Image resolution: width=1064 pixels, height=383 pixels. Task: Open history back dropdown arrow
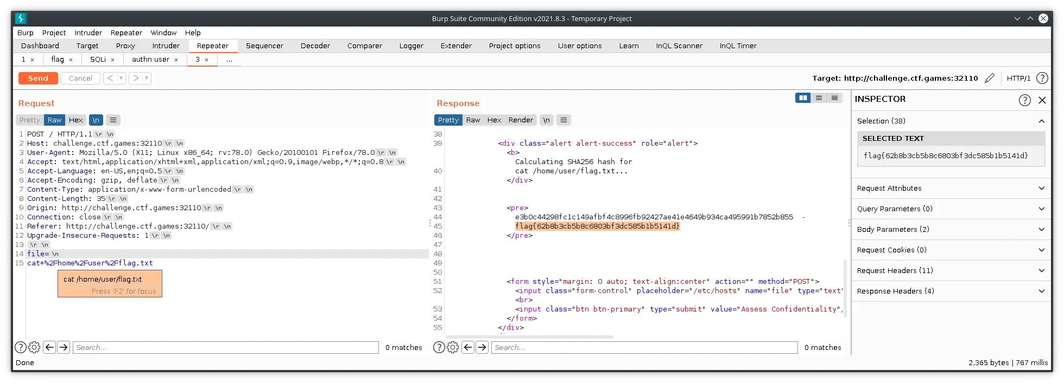point(121,78)
